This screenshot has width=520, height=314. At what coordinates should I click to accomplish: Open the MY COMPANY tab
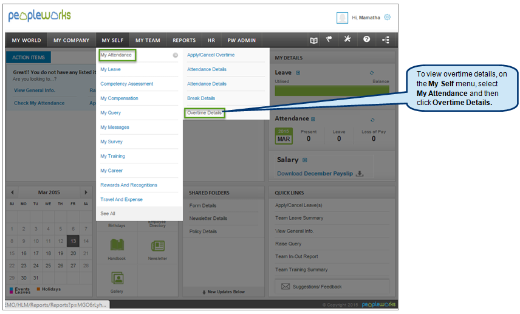click(x=71, y=40)
